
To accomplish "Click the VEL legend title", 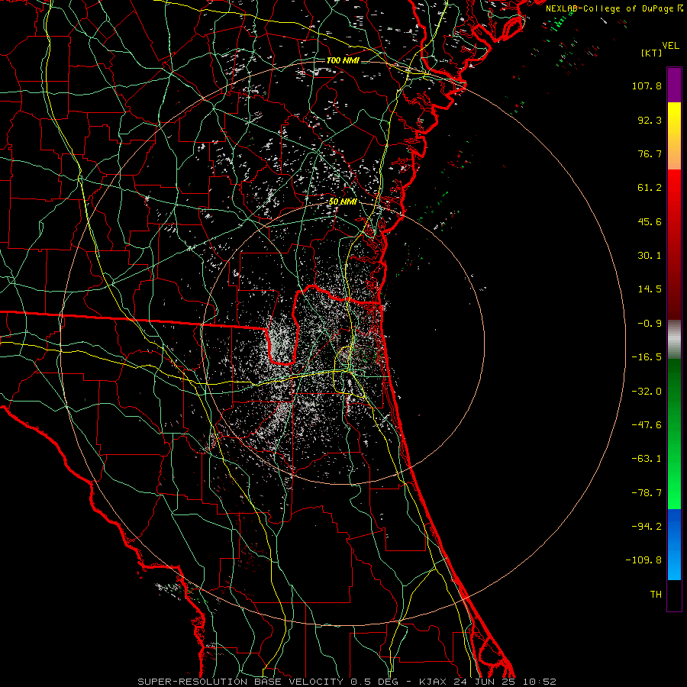I will pos(670,46).
